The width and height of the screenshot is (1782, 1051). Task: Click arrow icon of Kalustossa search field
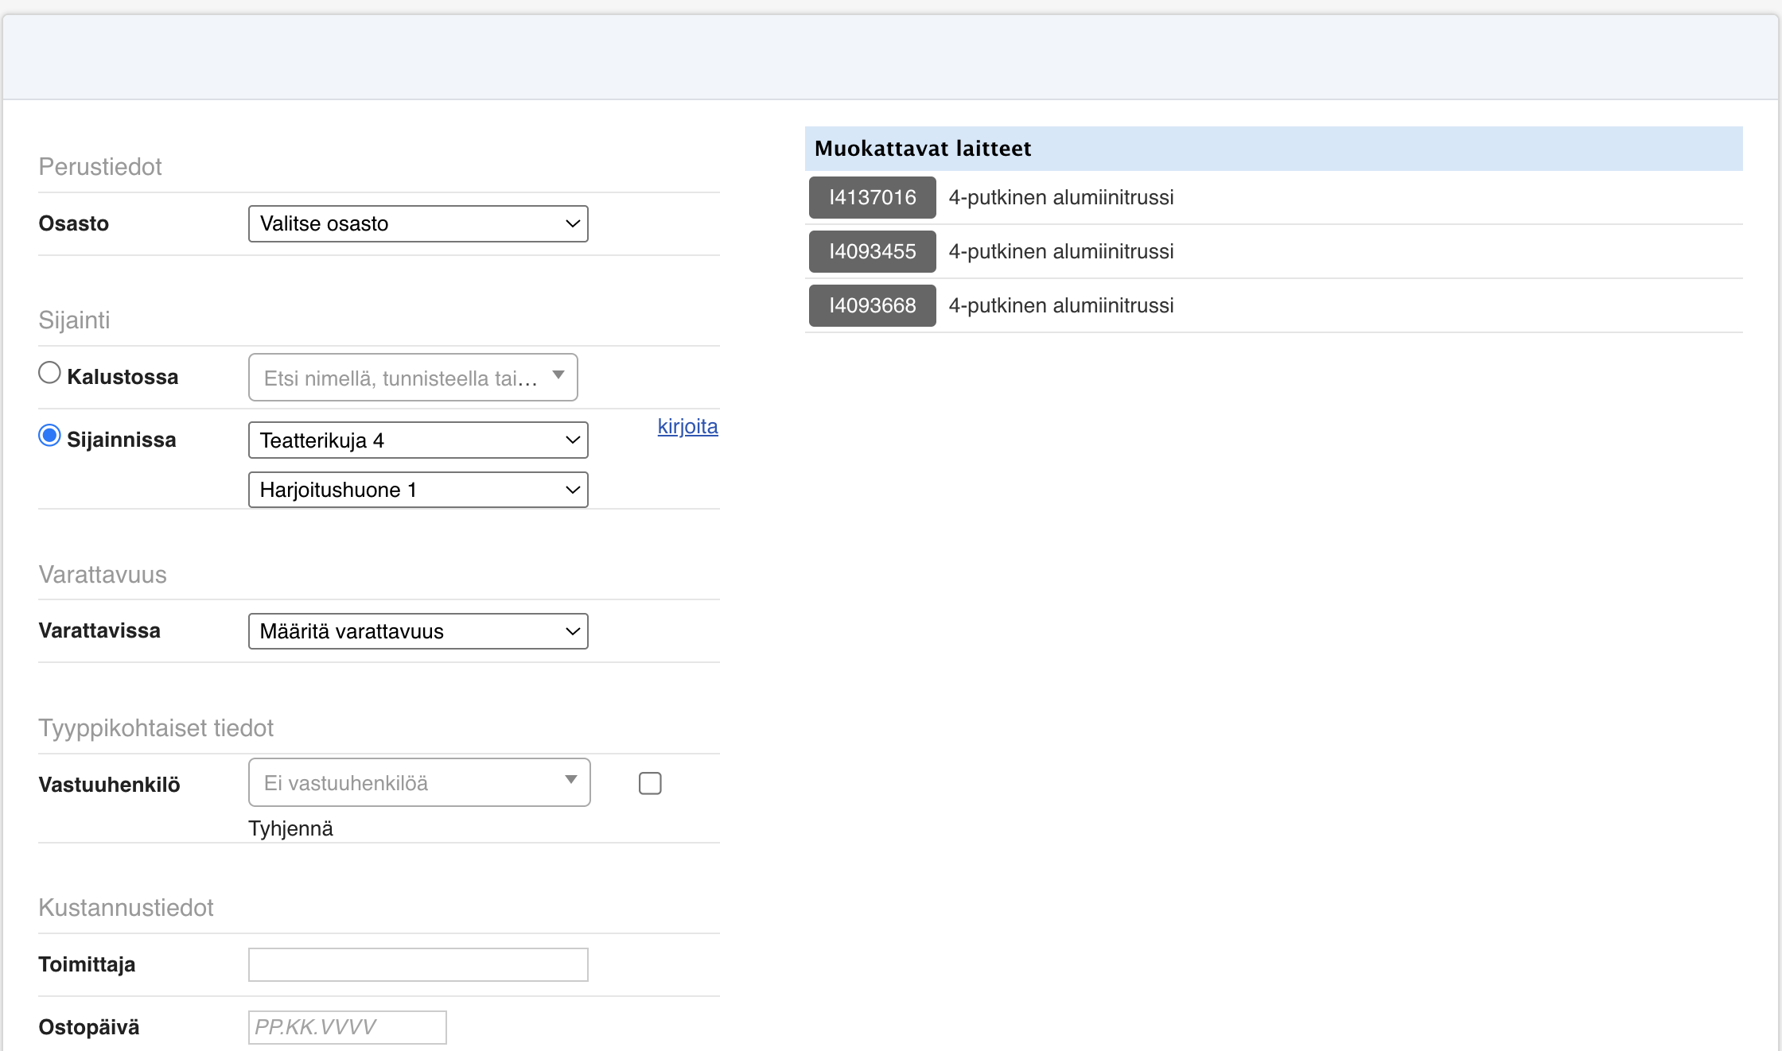[558, 375]
